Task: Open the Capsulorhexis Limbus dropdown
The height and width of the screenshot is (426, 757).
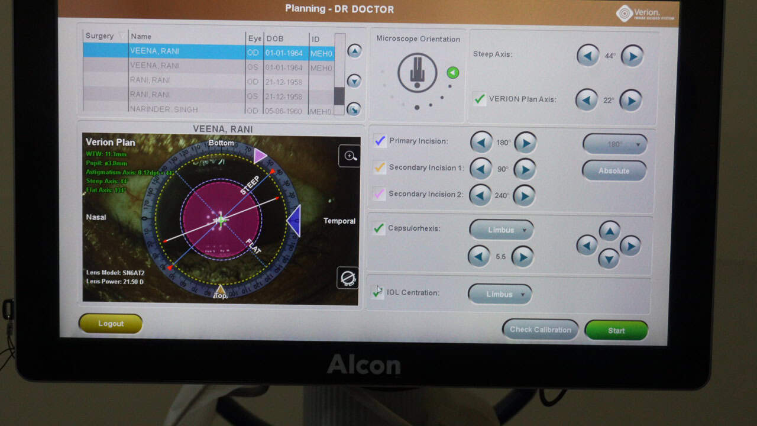Action: [502, 230]
